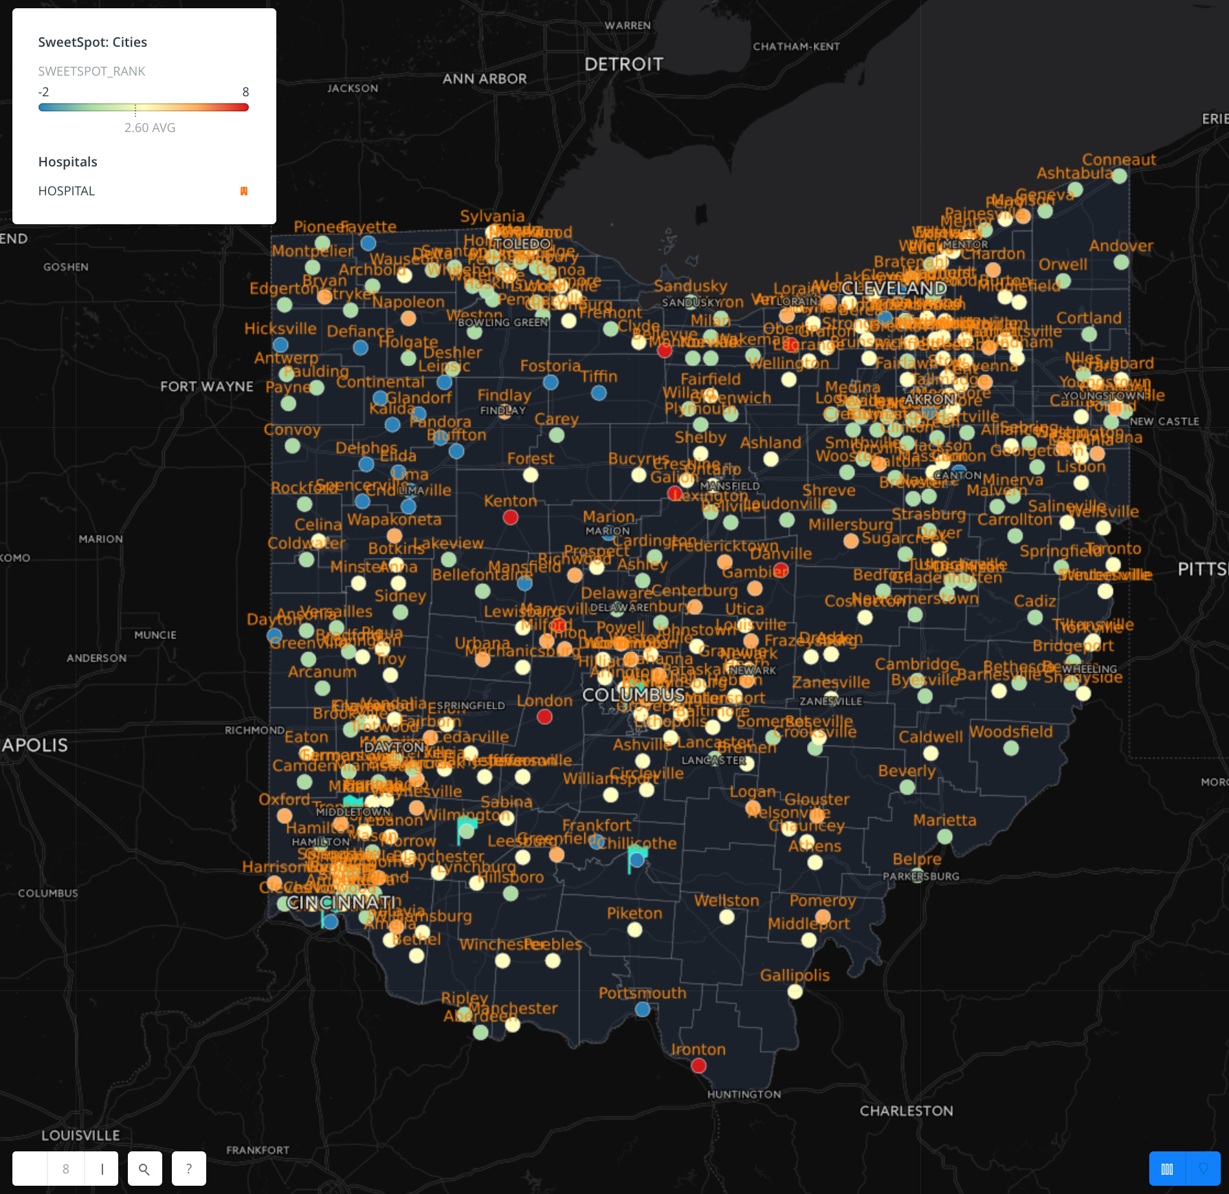Click the green marker at Conneaut
The image size is (1229, 1194).
1120,175
